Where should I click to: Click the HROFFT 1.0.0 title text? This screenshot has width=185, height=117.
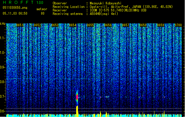coord(23,2)
